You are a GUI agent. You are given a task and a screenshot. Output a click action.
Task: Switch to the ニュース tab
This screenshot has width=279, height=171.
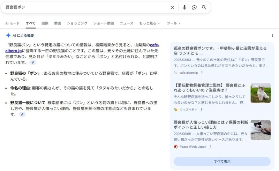click(x=126, y=23)
